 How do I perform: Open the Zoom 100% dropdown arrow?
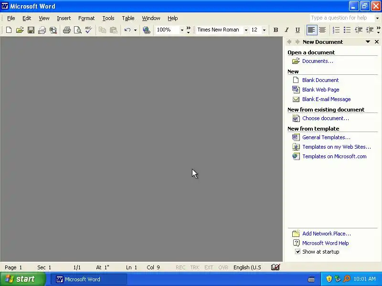tap(182, 30)
